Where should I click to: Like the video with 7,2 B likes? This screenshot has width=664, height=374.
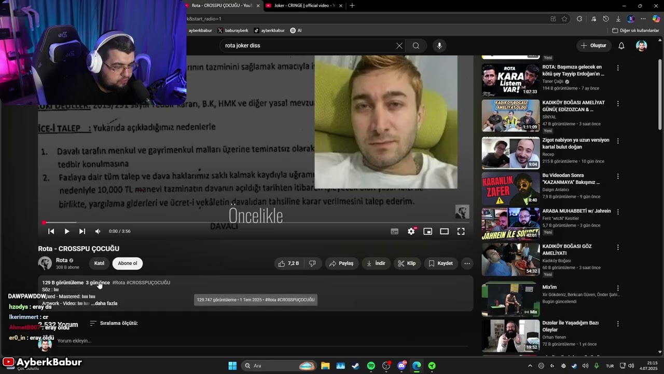pyautogui.click(x=288, y=263)
